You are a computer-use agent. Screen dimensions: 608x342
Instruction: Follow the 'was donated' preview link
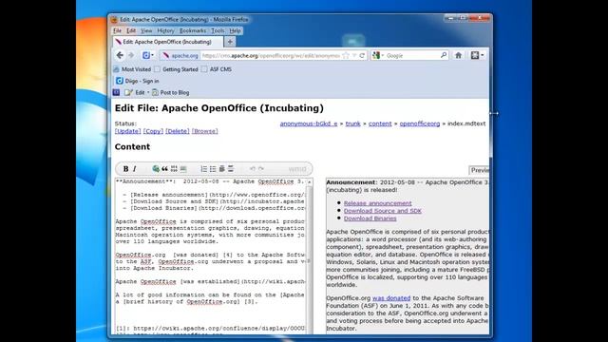tap(391, 298)
